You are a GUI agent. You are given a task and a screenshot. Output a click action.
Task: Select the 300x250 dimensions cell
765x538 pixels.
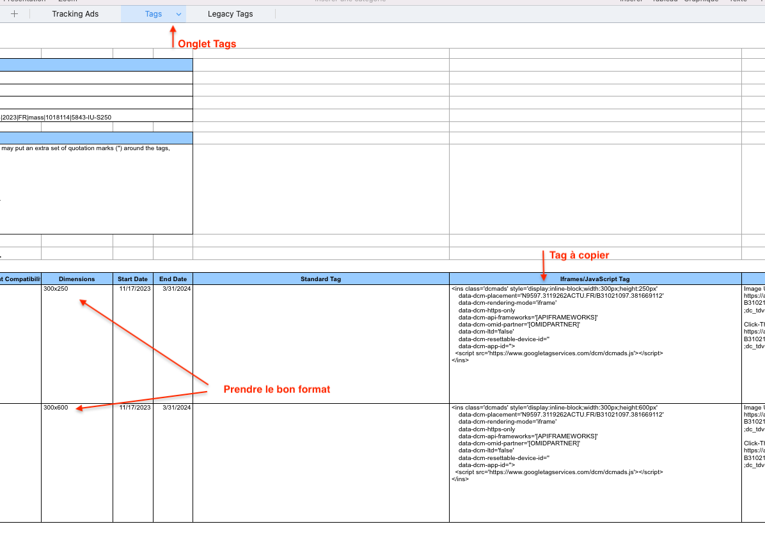(77, 344)
